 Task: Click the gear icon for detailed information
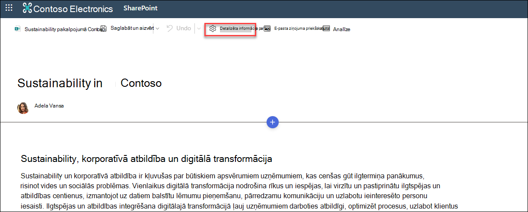(x=212, y=28)
